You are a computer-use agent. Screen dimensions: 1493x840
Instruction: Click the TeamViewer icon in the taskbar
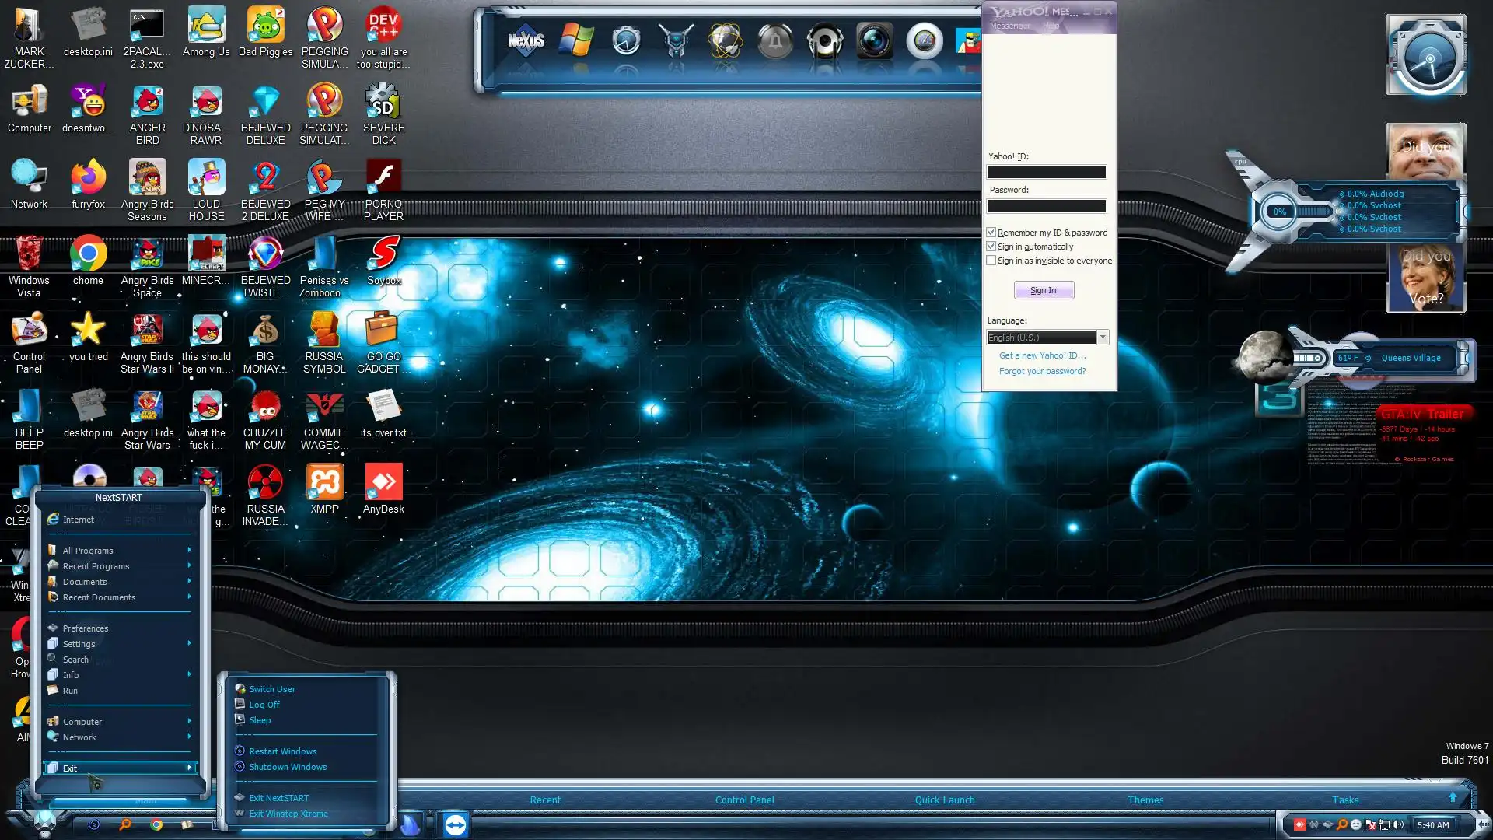point(456,824)
